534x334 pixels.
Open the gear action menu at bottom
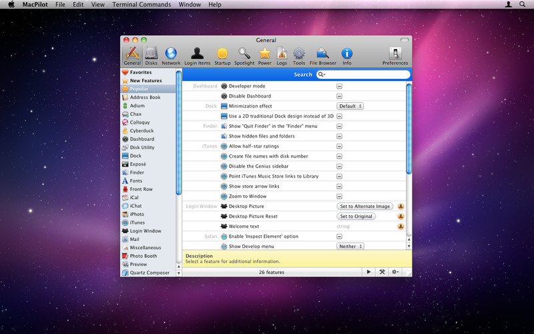click(395, 272)
